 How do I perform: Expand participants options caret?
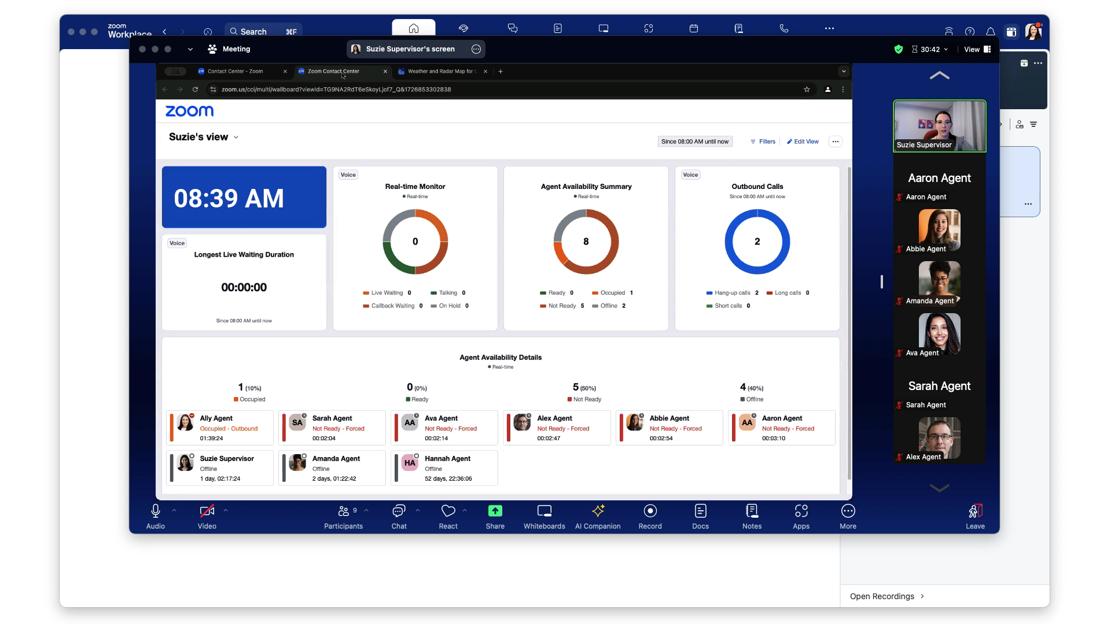[366, 510]
